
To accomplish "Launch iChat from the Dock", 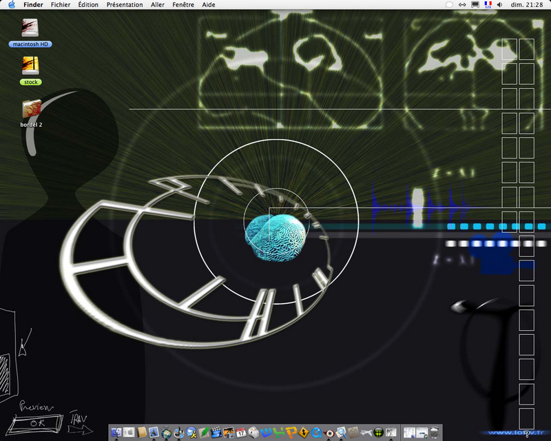I will [191, 432].
